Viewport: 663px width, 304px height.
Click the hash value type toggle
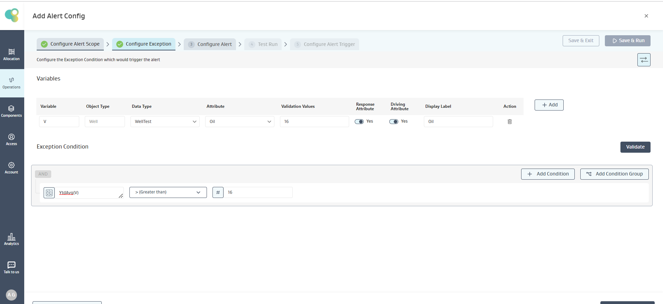pyautogui.click(x=218, y=192)
